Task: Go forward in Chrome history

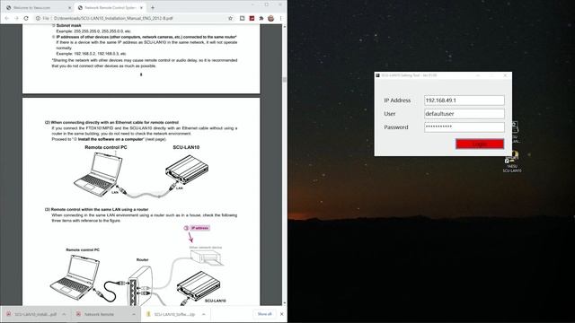Action: pos(16,18)
